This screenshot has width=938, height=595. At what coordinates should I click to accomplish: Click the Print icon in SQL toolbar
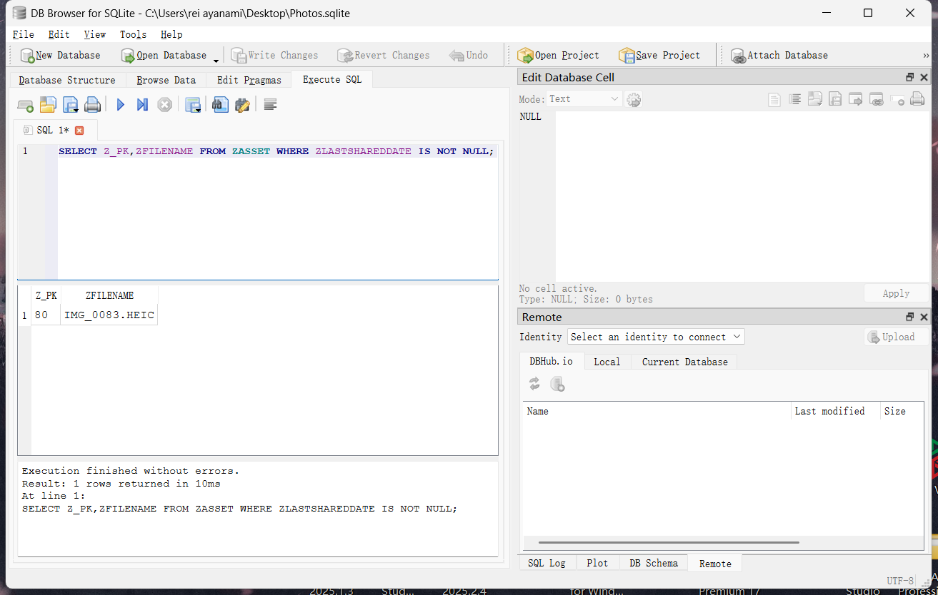click(92, 105)
